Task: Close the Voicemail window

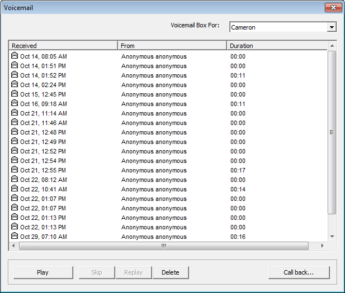Action: (333, 7)
